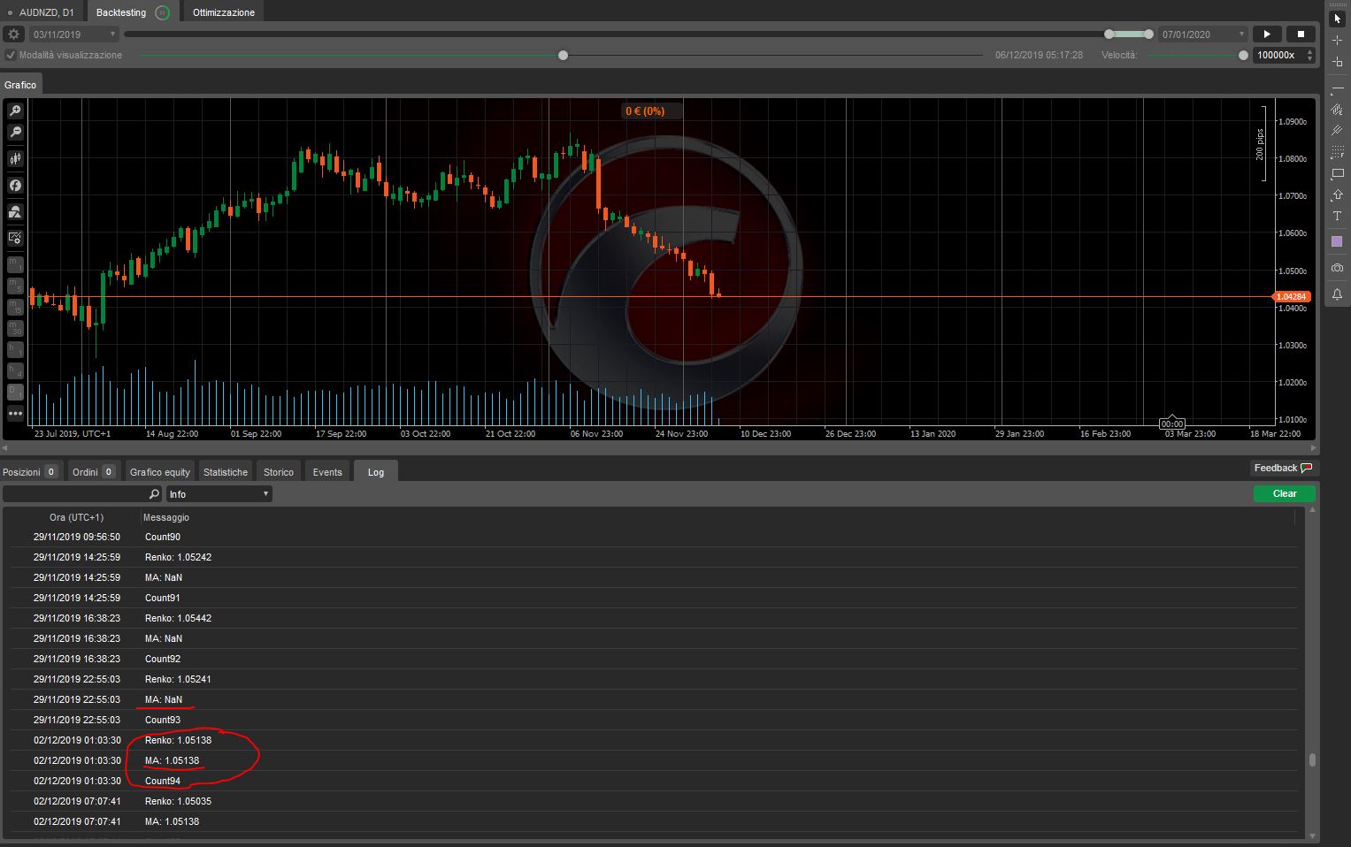This screenshot has width=1351, height=847.
Task: Select the rectangle shape tool
Action: pyautogui.click(x=1337, y=174)
